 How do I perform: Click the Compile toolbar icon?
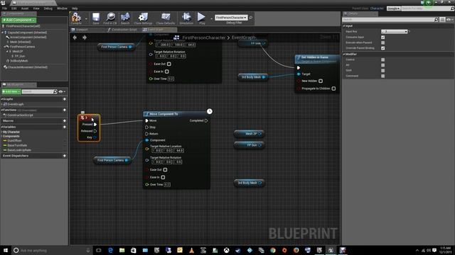coord(76,18)
